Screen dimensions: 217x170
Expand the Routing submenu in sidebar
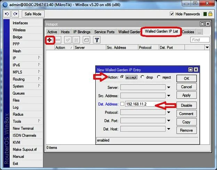[x=39, y=79]
